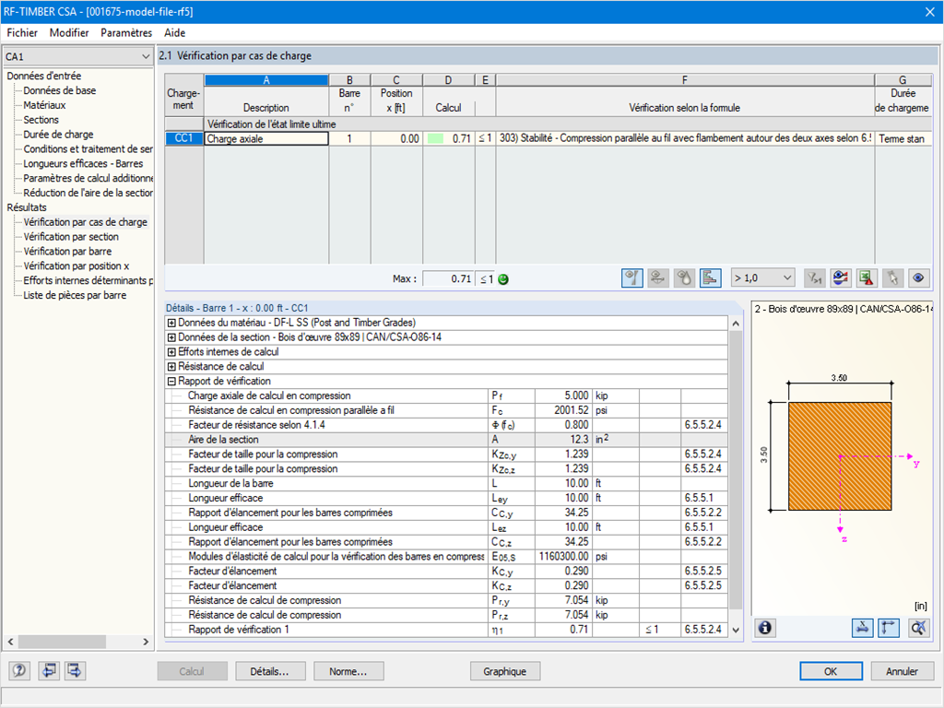Toggle the axes dimensions icon beside the section graphic

[889, 628]
